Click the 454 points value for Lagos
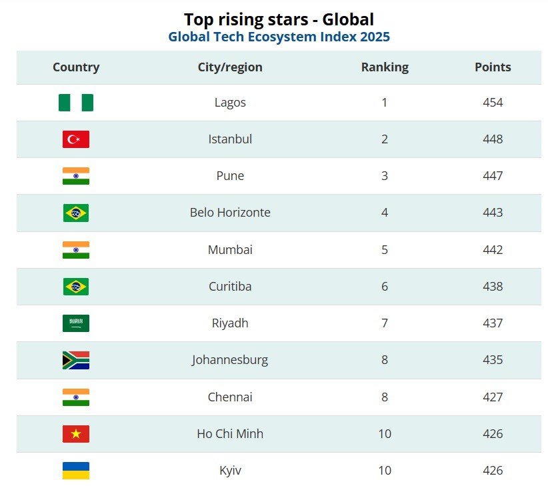The image size is (548, 486). click(493, 103)
